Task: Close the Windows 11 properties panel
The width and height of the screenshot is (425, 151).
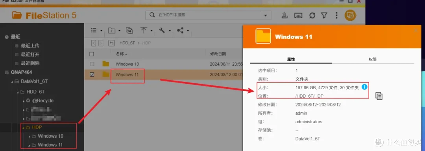Action: pos(416,30)
